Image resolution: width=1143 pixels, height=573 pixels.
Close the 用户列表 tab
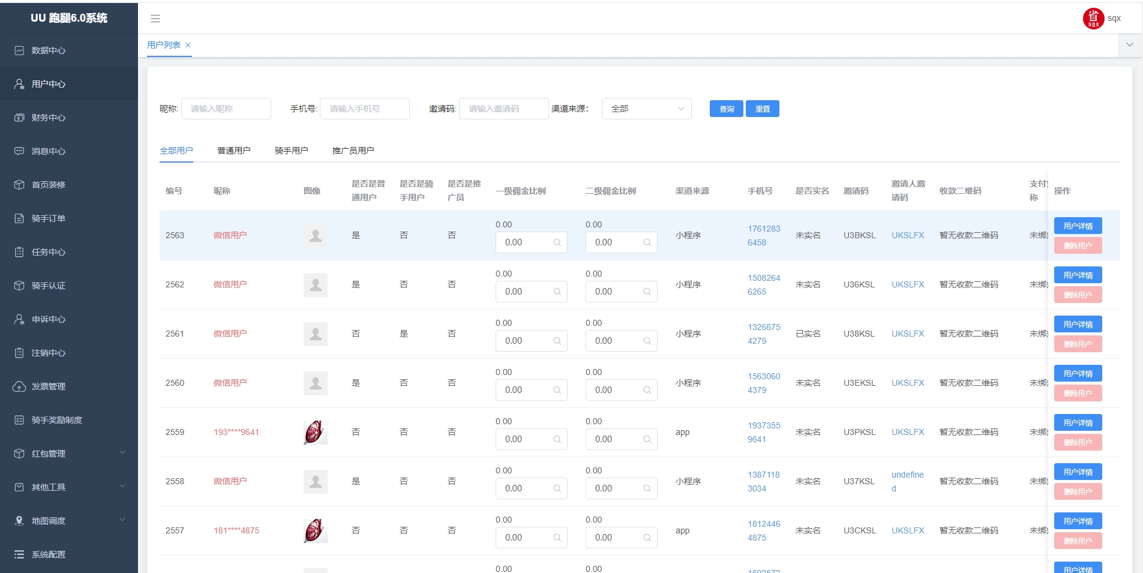188,45
